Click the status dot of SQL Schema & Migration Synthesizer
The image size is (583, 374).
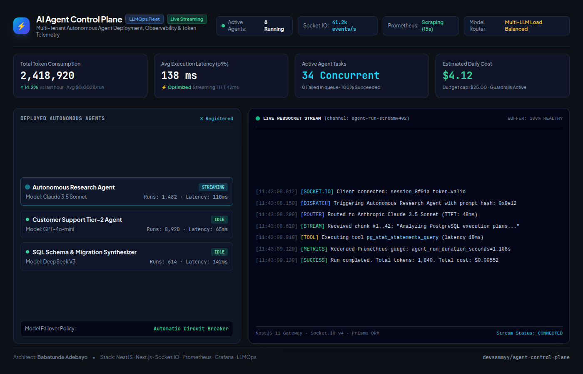pos(27,252)
